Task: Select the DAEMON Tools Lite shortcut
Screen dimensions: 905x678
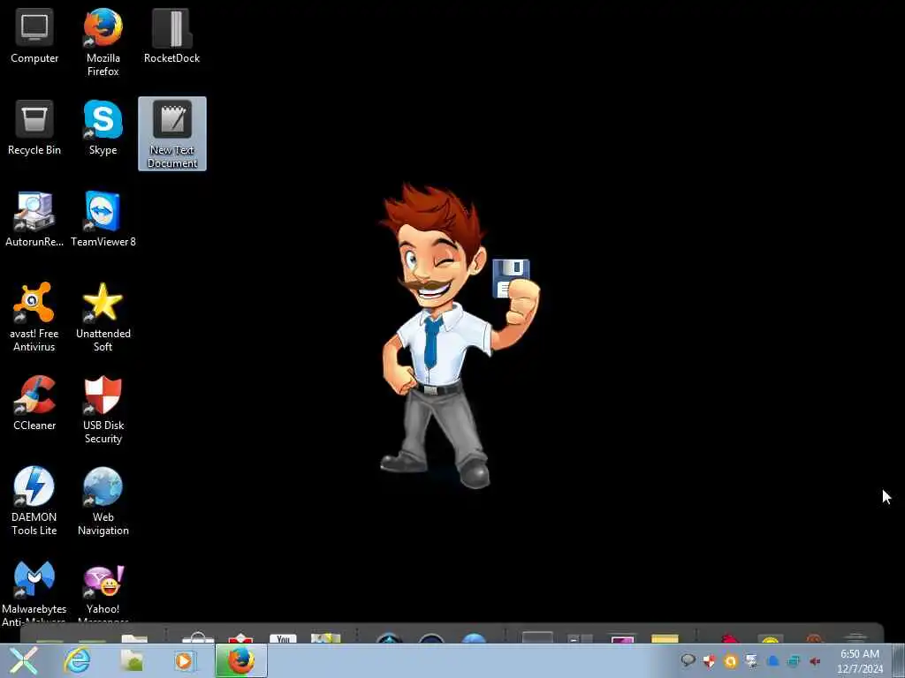Action: [34, 501]
